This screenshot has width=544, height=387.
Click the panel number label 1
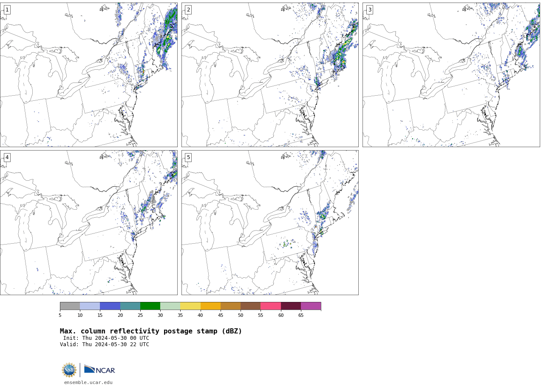(x=7, y=10)
